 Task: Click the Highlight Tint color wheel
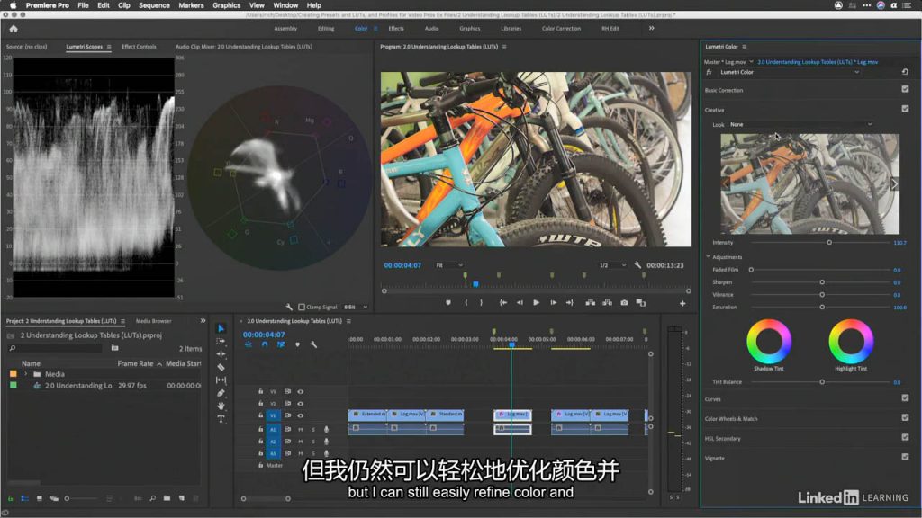(851, 341)
